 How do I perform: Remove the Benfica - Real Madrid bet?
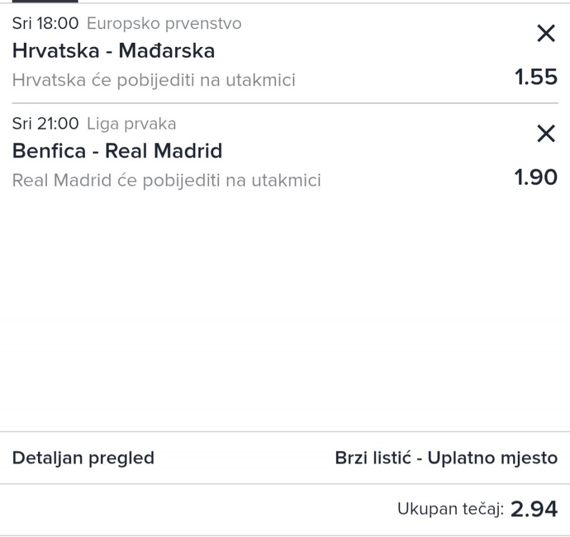tap(546, 134)
